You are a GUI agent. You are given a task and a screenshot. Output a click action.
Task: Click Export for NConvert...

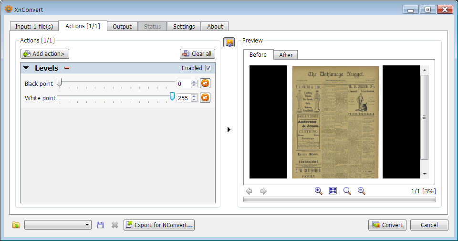point(159,225)
